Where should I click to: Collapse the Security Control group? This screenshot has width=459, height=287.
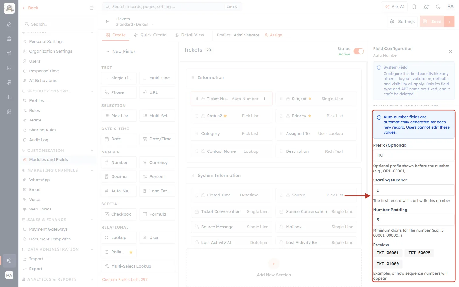[92, 91]
